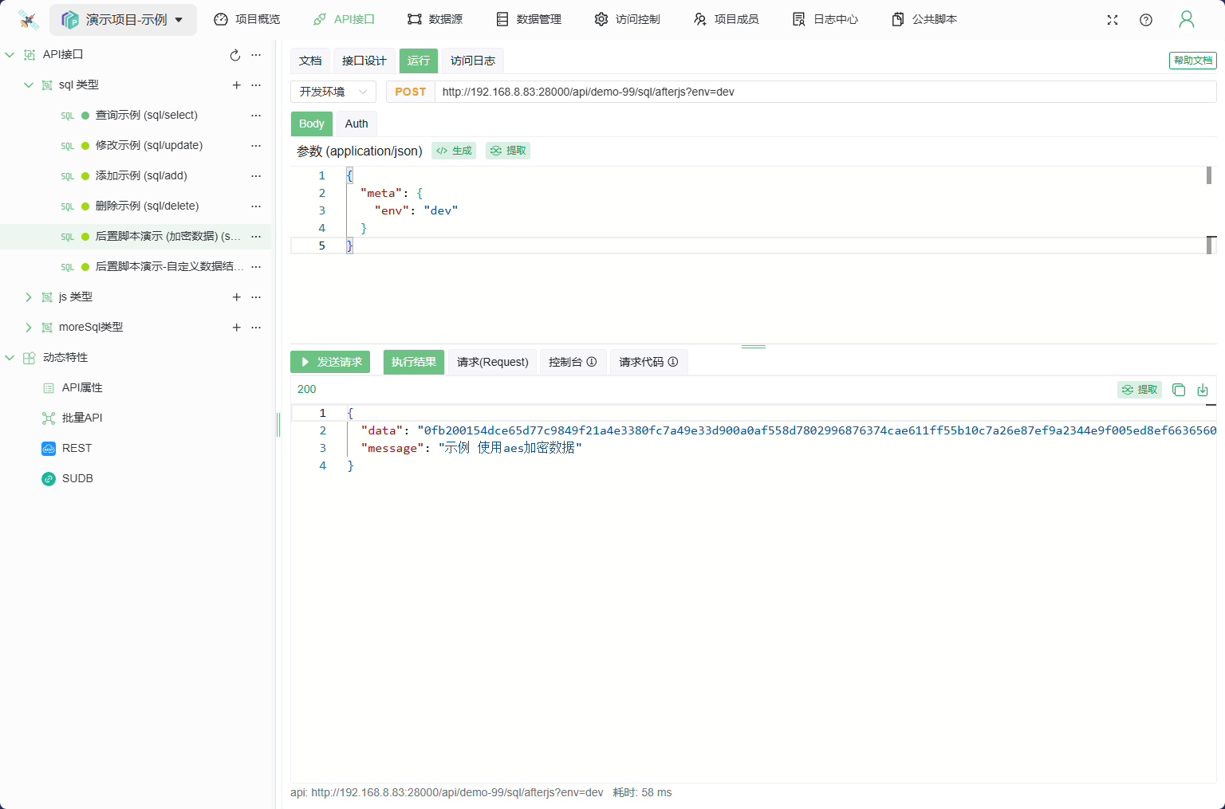Click the plus icon beside js 类型
This screenshot has height=809, width=1225.
pyautogui.click(x=236, y=297)
